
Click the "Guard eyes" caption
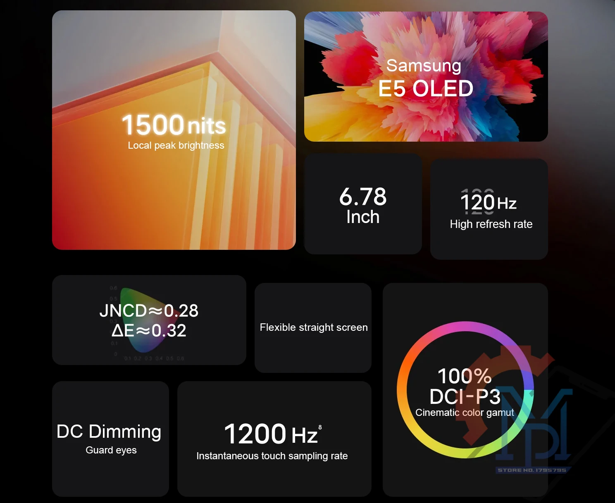tap(111, 450)
